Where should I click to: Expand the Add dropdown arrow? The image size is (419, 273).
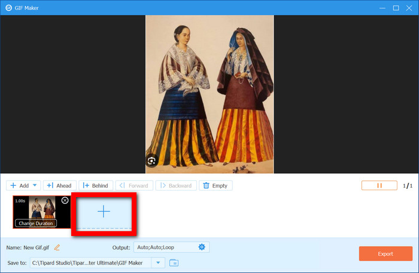[35, 185]
